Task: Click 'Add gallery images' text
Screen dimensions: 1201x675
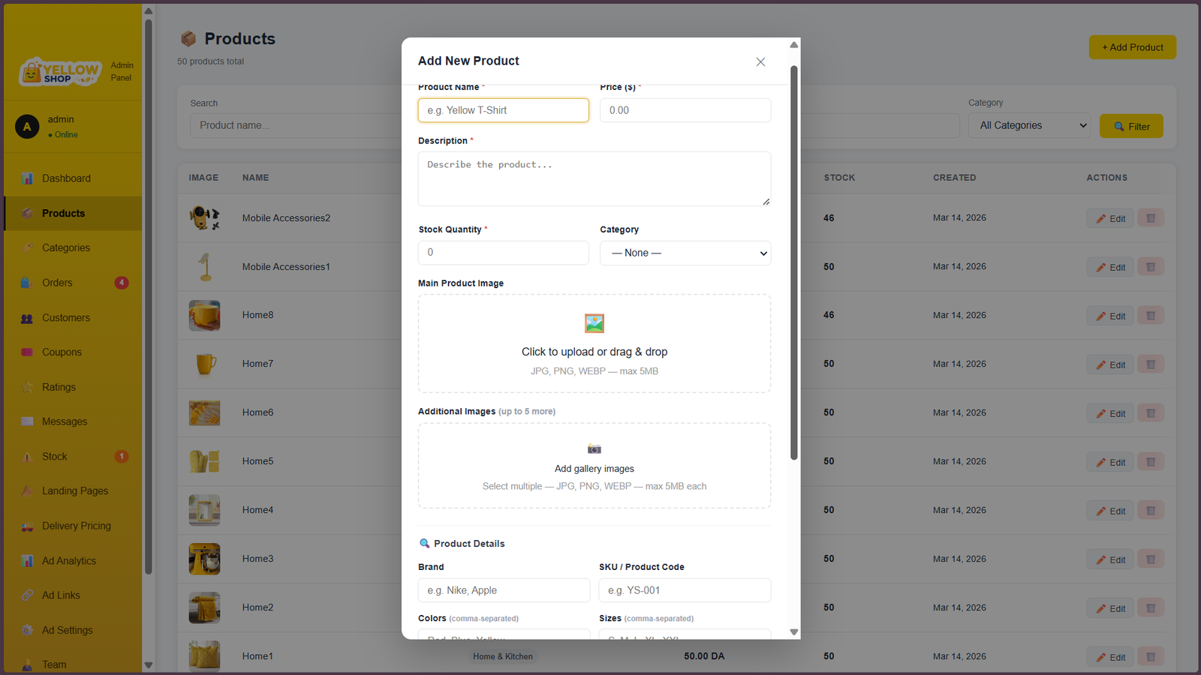Action: pos(594,469)
